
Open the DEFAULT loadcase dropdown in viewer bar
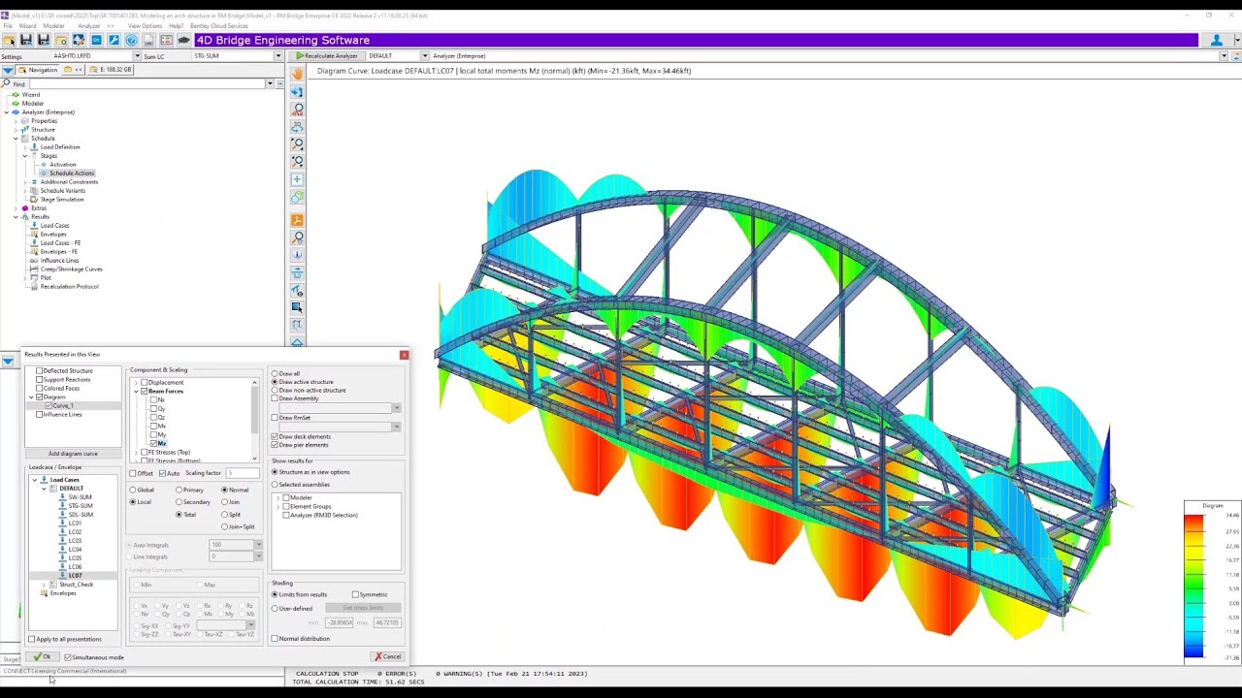click(424, 56)
